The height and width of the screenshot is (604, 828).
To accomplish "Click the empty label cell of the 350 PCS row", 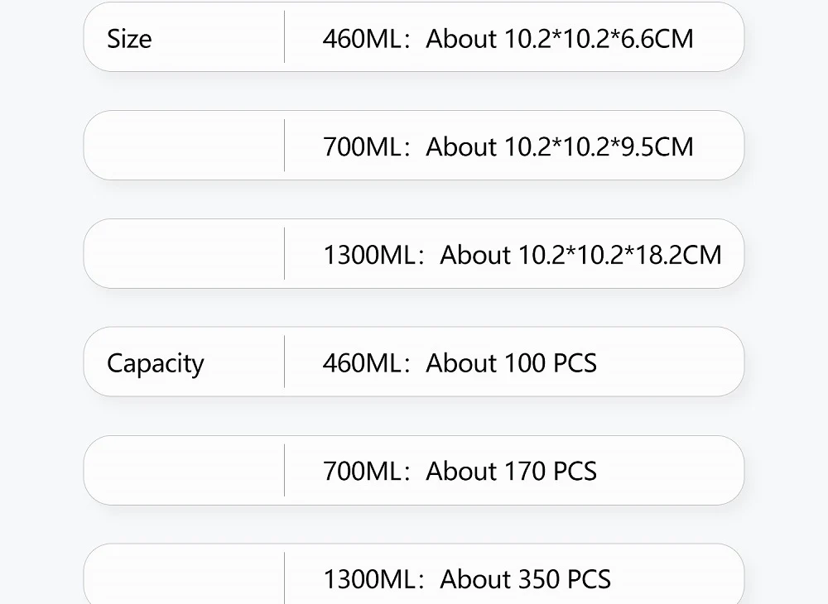I will 184,578.
